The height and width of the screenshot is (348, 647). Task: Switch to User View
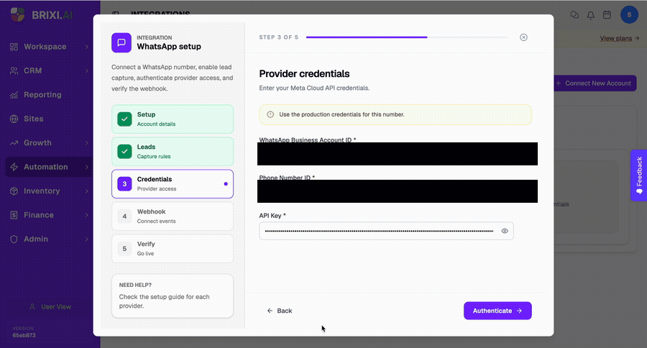[x=50, y=307]
